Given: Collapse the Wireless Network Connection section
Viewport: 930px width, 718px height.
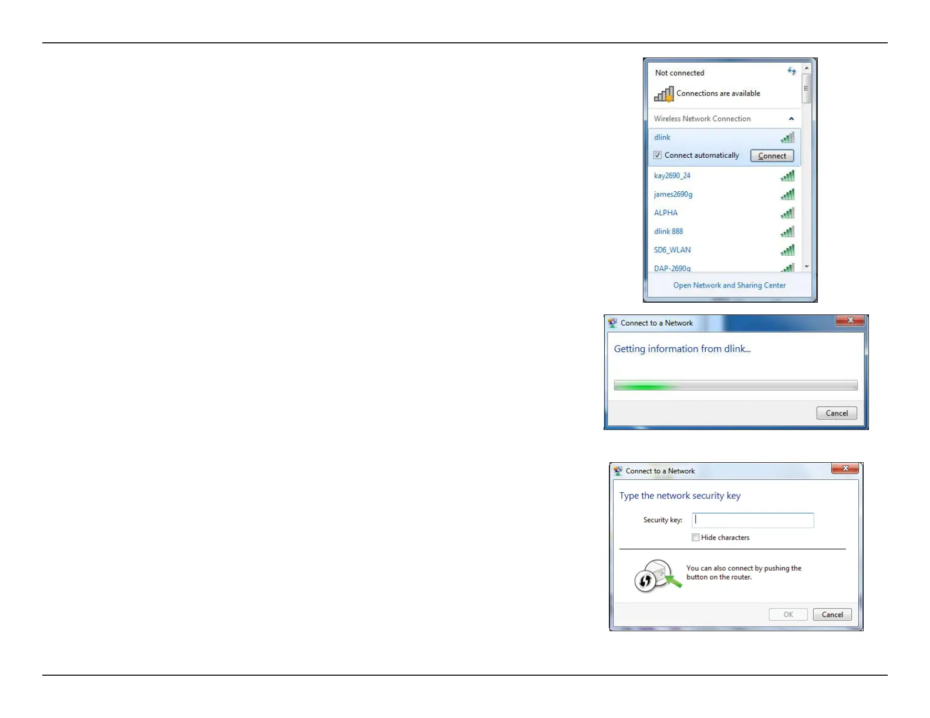Looking at the screenshot, I should 791,118.
